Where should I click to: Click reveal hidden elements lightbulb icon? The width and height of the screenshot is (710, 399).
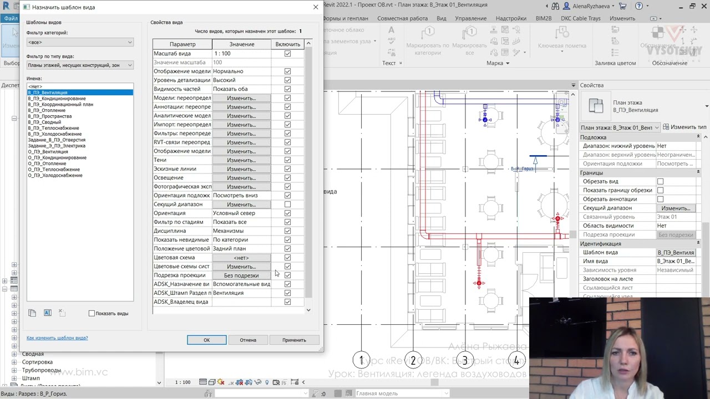tap(267, 382)
